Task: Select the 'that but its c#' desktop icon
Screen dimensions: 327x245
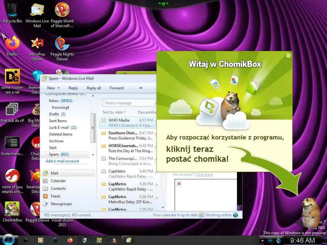Action: [x=12, y=113]
